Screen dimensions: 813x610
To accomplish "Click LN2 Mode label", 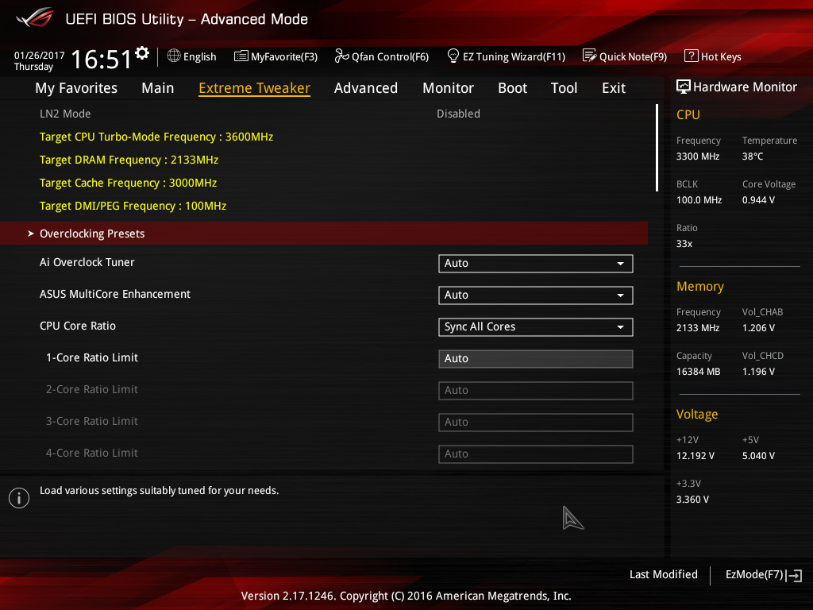I will [65, 114].
